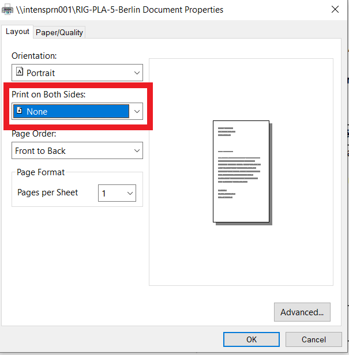349x355 pixels.
Task: Switch to the Paper/Quality tab
Action: tap(59, 33)
